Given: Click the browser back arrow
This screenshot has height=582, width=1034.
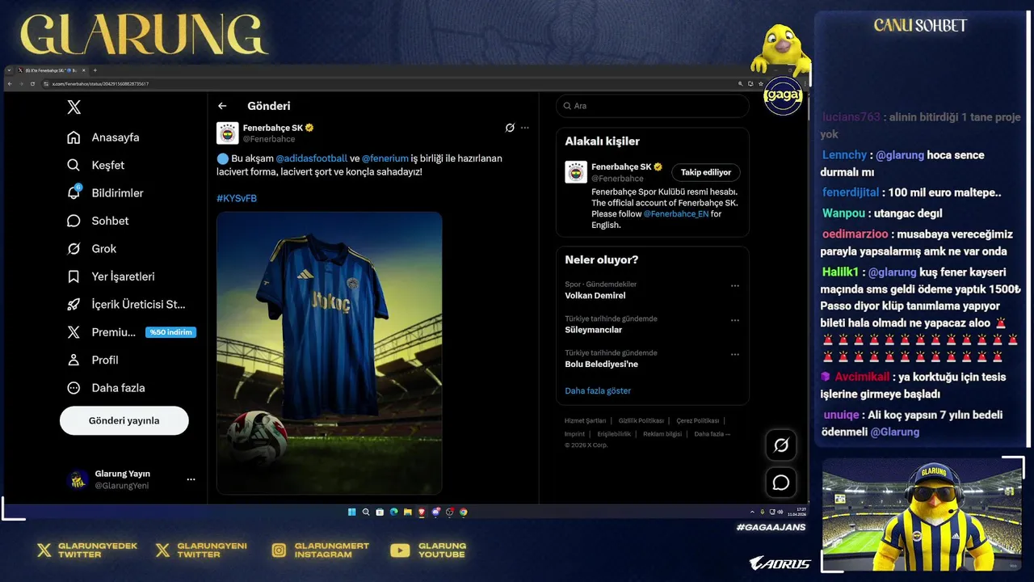Looking at the screenshot, I should 10,84.
